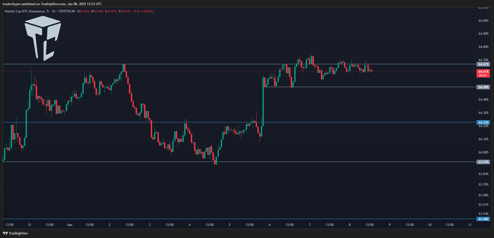Click the 64.80% price axis tick

[x=484, y=47]
